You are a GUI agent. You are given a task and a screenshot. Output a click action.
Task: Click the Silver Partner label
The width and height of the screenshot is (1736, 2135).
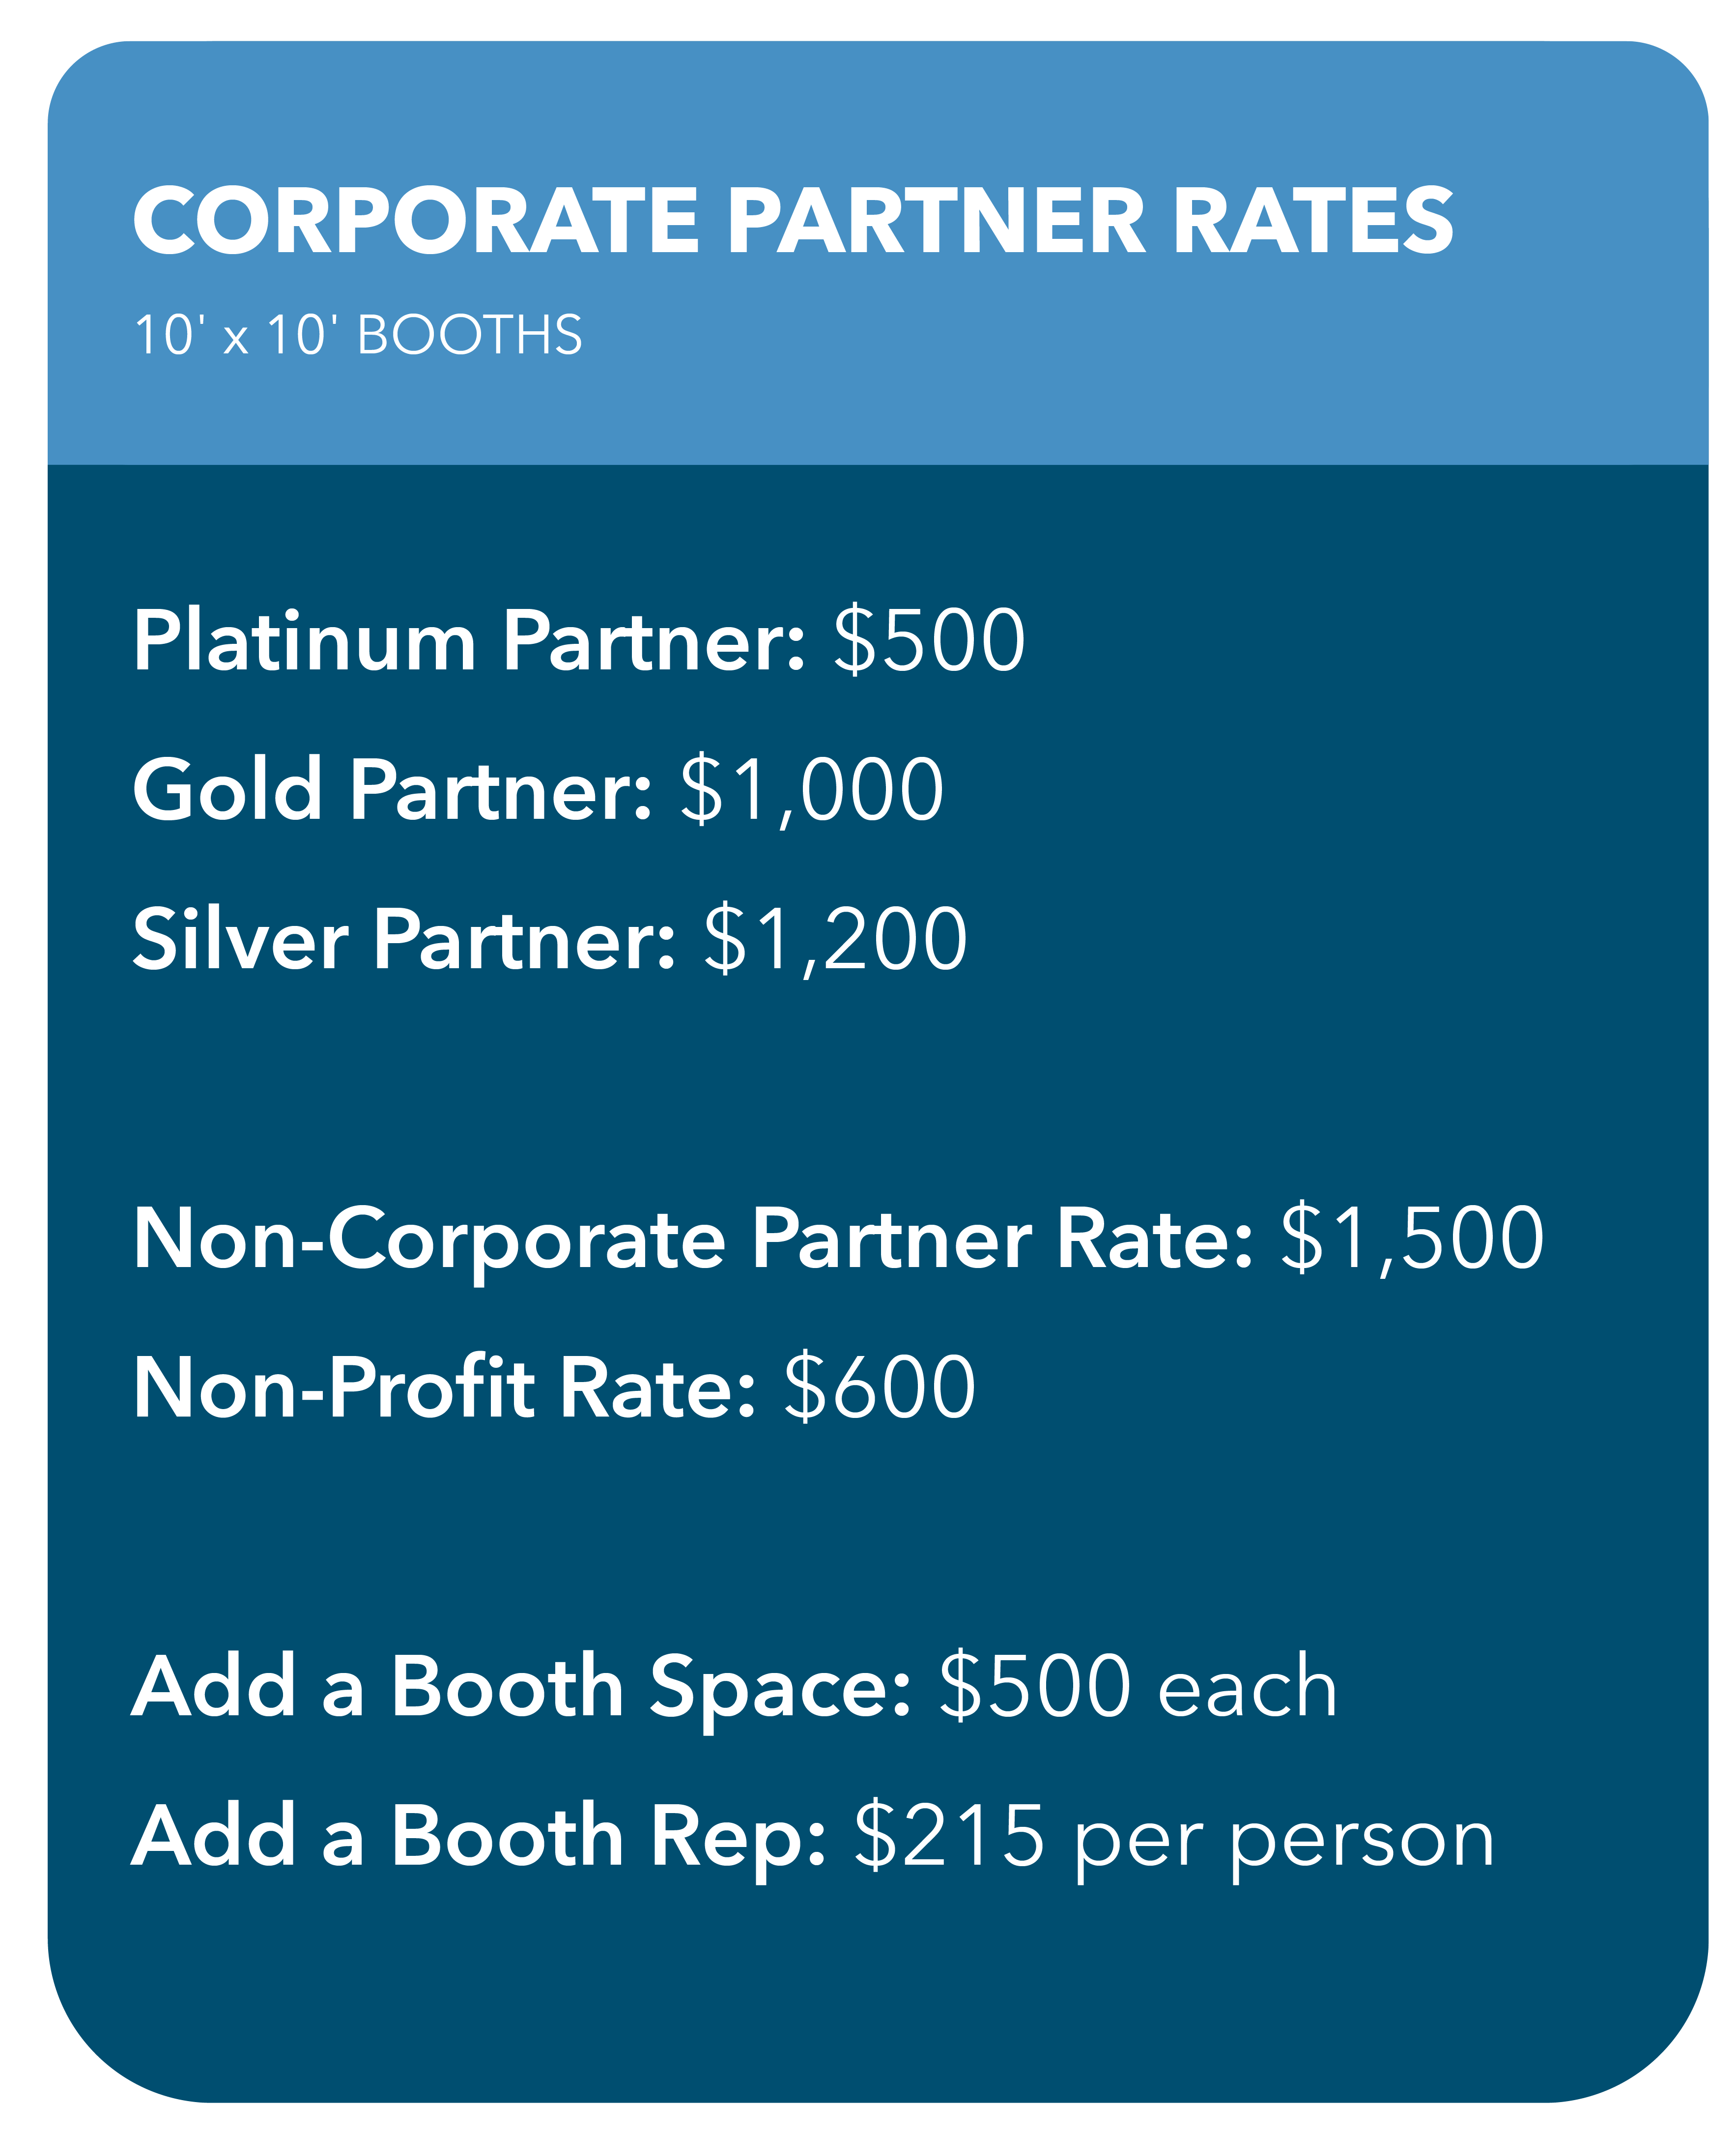coord(404,939)
